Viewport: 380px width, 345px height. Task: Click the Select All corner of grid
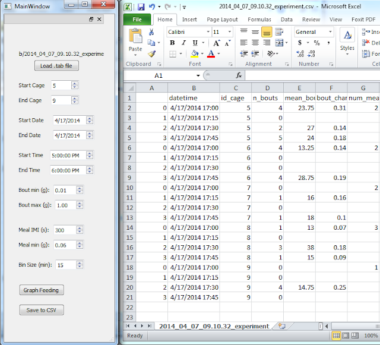[x=129, y=88]
